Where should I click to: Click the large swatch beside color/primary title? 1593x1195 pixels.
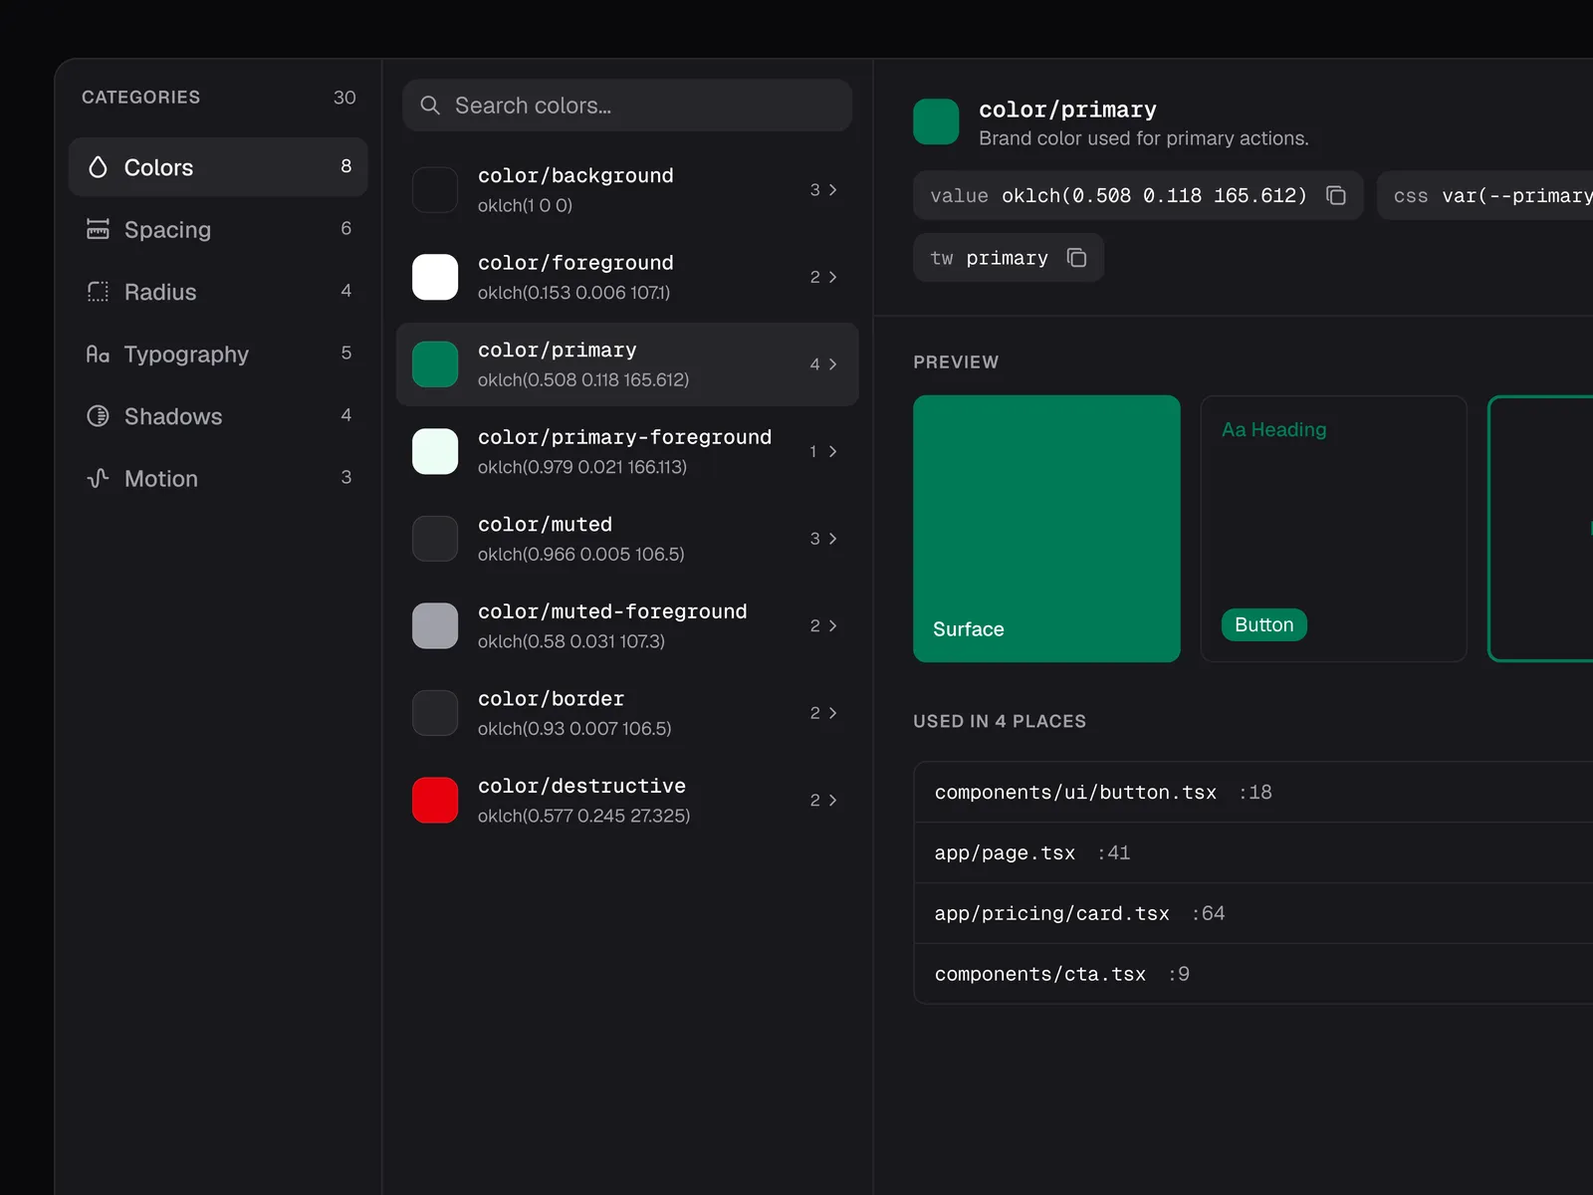[936, 121]
